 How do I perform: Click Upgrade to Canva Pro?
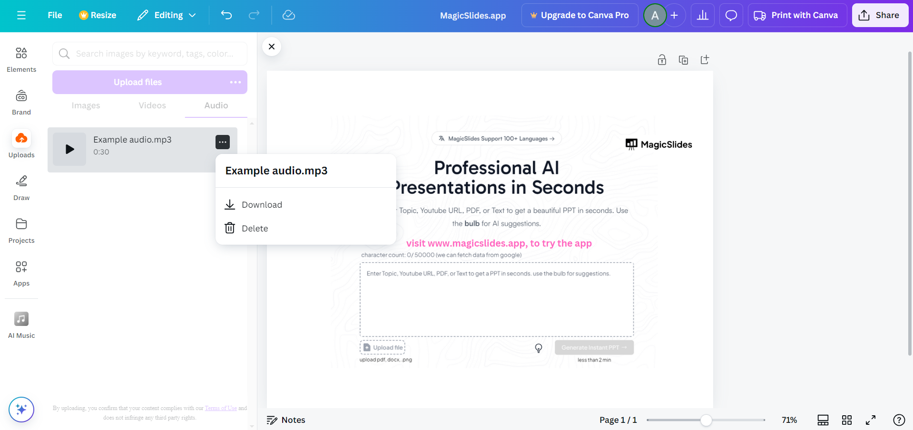580,15
